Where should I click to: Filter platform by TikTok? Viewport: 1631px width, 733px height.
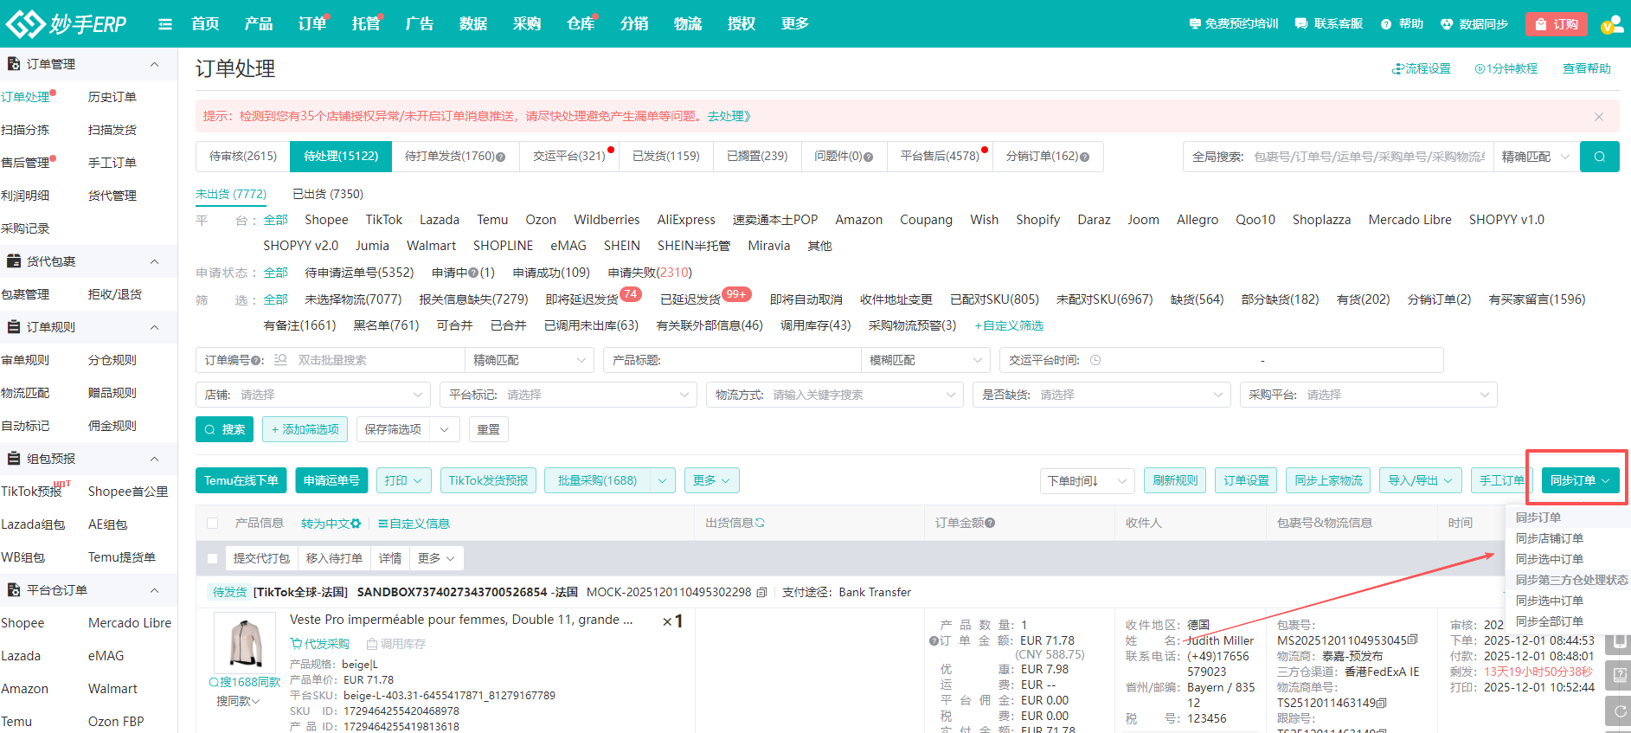coord(384,220)
